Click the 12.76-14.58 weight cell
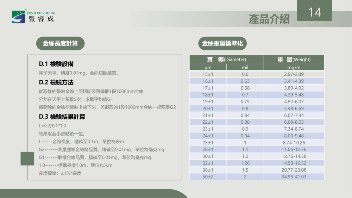The image size is (352, 198). [294, 156]
